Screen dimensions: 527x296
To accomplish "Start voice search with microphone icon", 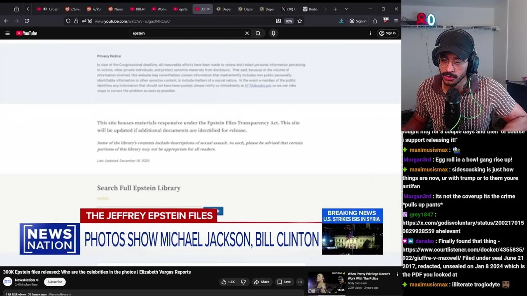I will click(273, 33).
